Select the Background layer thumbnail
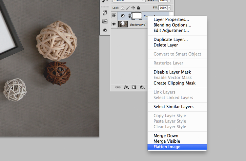Screen dimensions: 246x161 point(123,24)
